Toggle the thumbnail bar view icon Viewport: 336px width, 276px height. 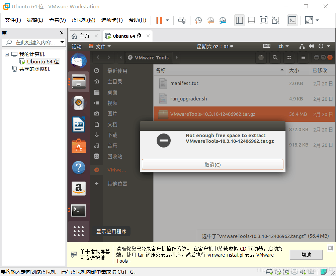[x=251, y=20]
